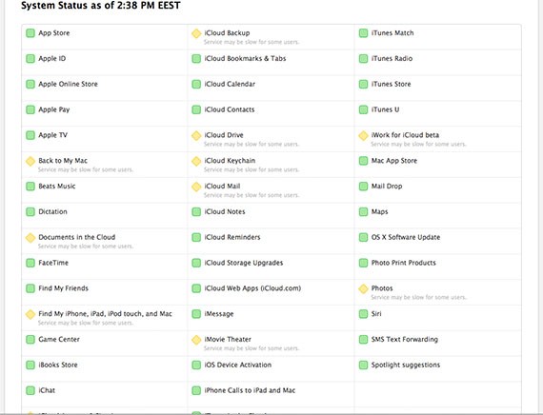Click the yellow diamond for Documents in the Cloud
This screenshot has height=415, width=543.
(x=30, y=238)
